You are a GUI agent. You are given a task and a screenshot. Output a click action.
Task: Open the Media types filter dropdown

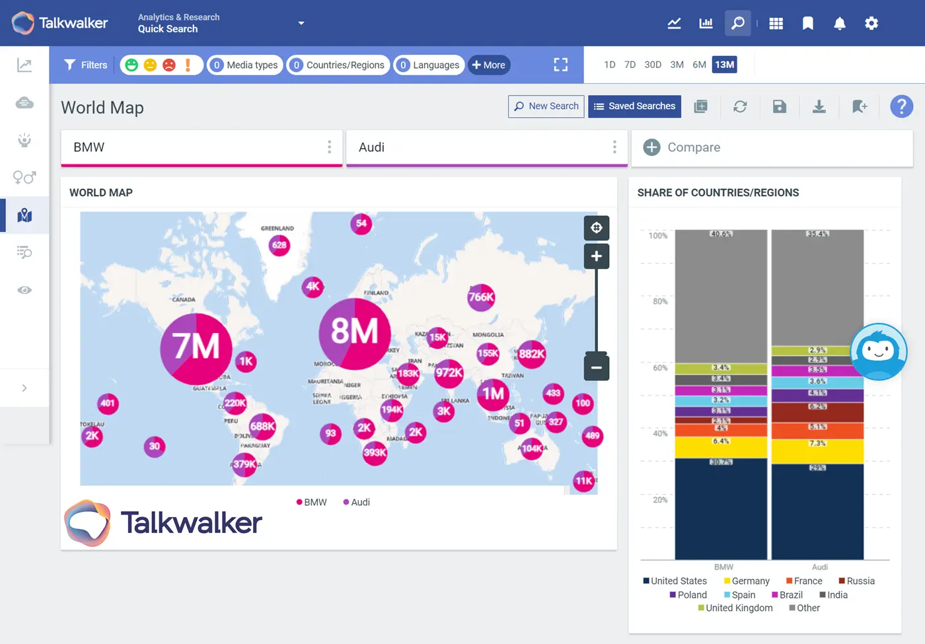[245, 65]
